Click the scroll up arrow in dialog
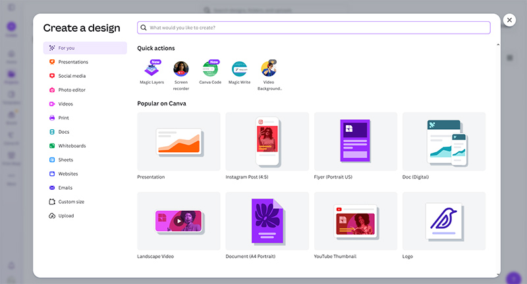Screen dimensions: 527x284 click(498, 45)
